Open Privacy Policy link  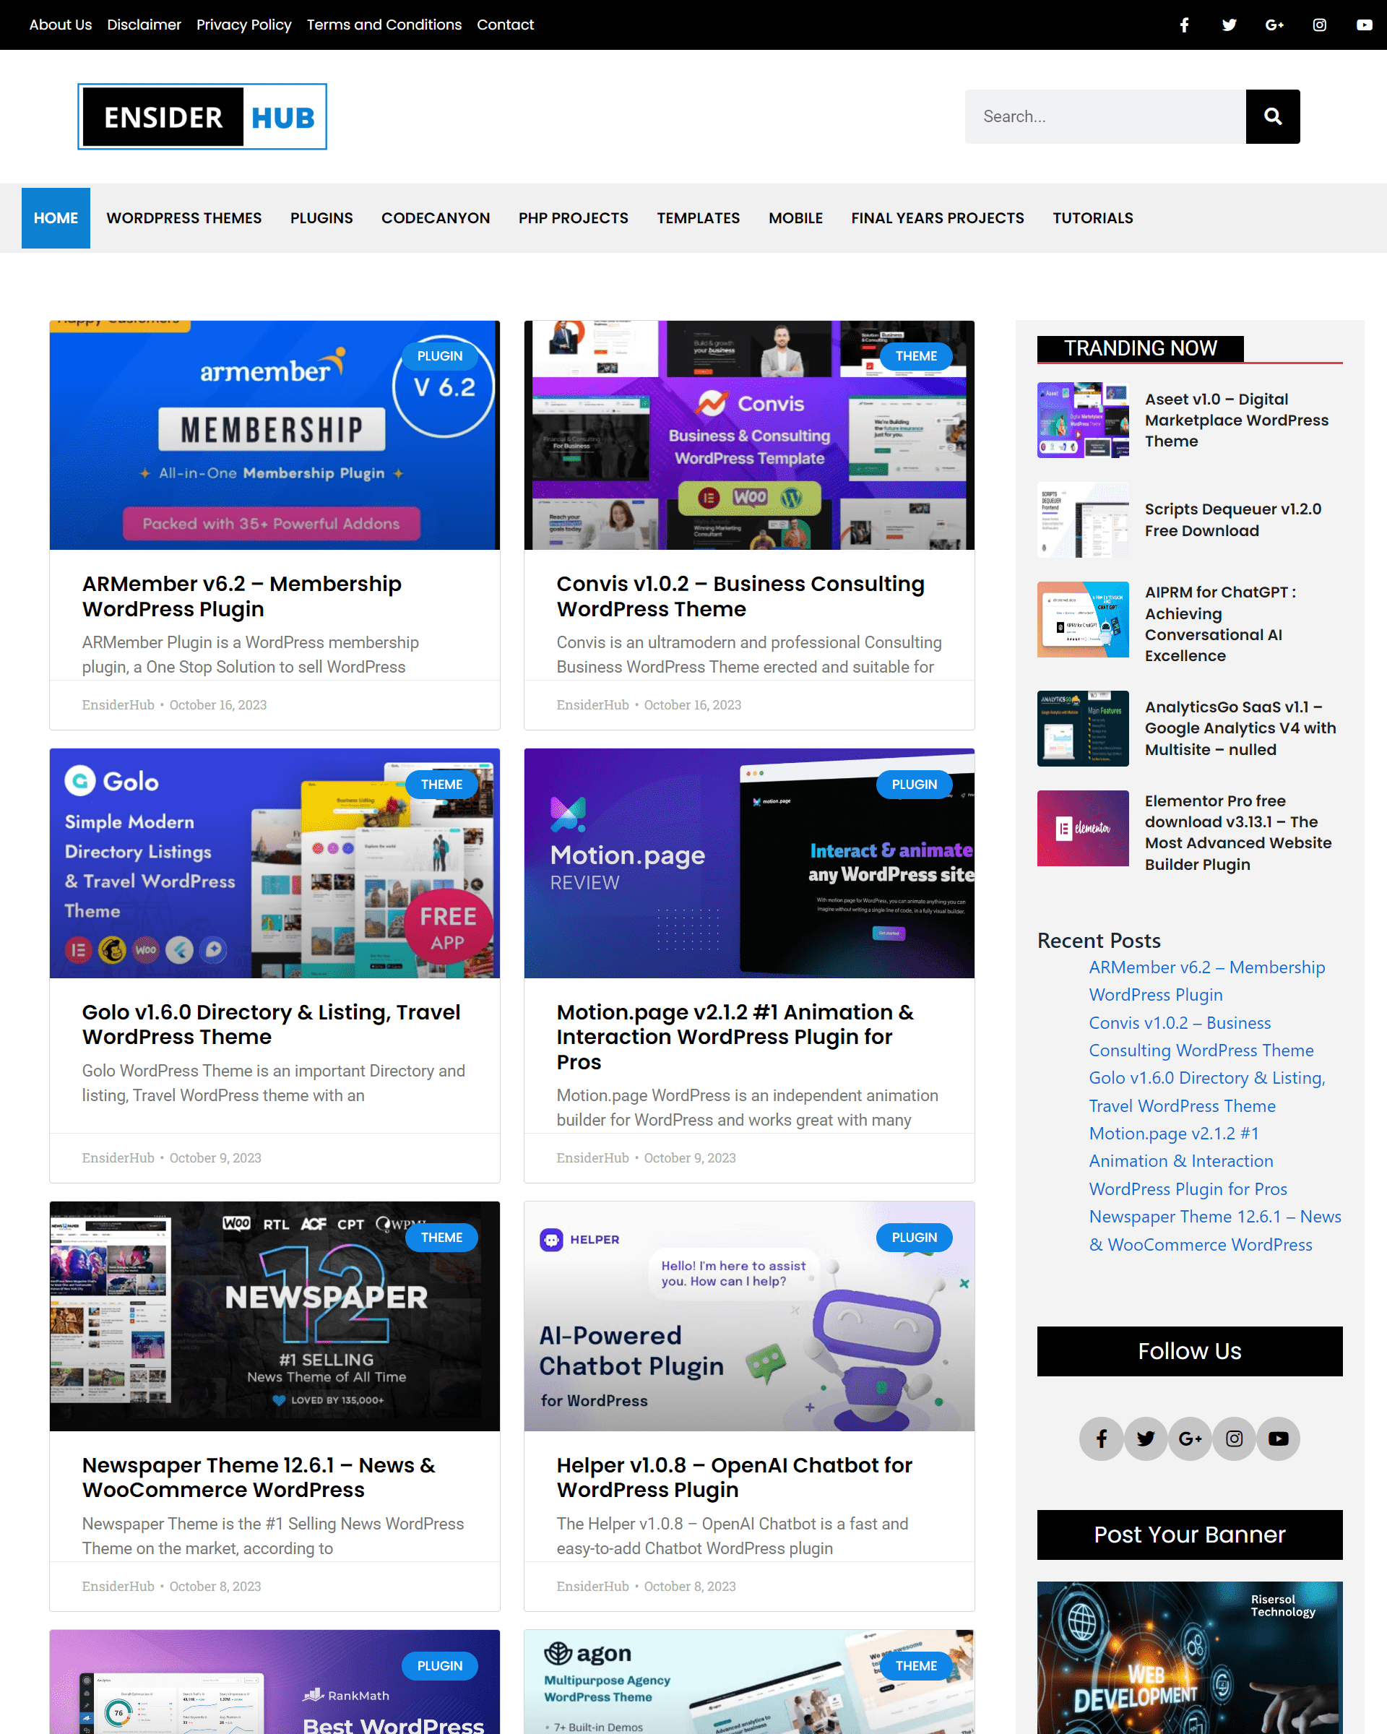click(243, 25)
